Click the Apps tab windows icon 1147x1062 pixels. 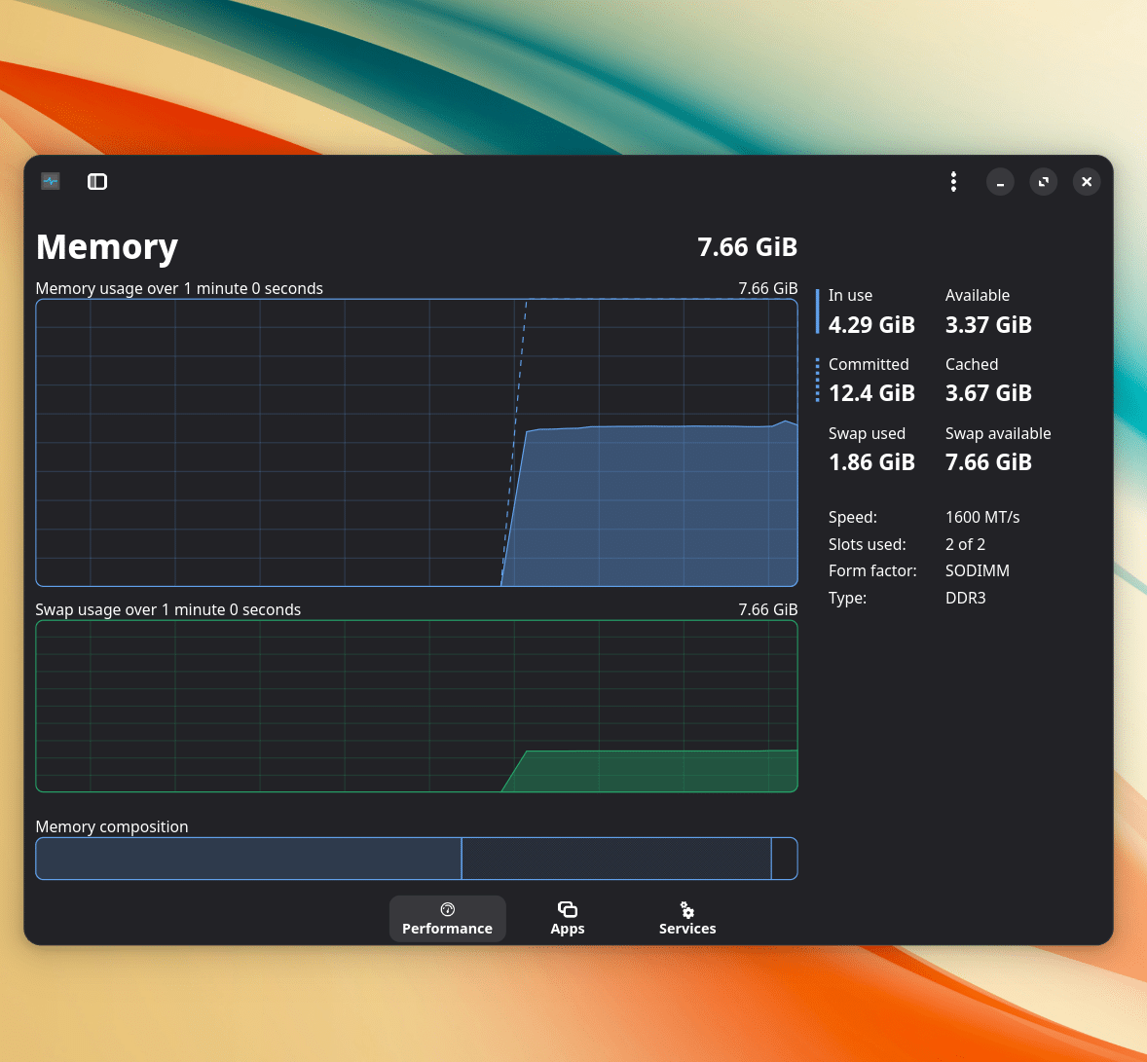point(568,909)
